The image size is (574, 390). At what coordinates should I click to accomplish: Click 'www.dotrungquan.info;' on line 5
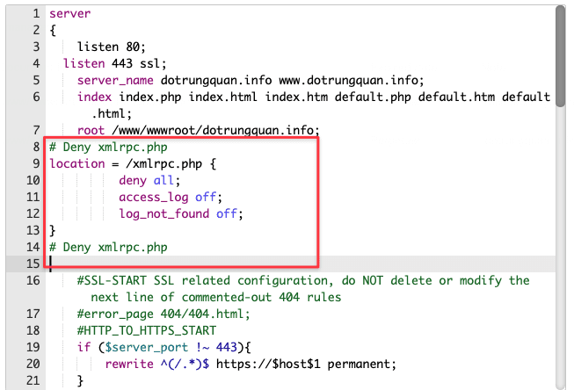point(352,81)
